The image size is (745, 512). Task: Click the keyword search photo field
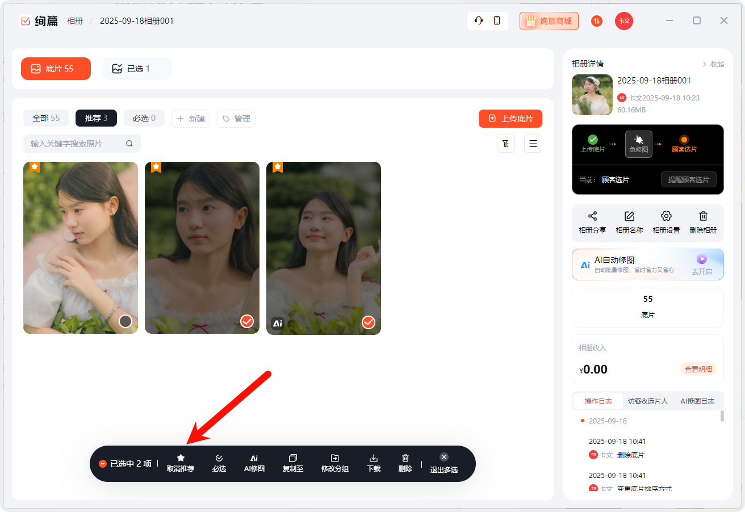coord(77,144)
